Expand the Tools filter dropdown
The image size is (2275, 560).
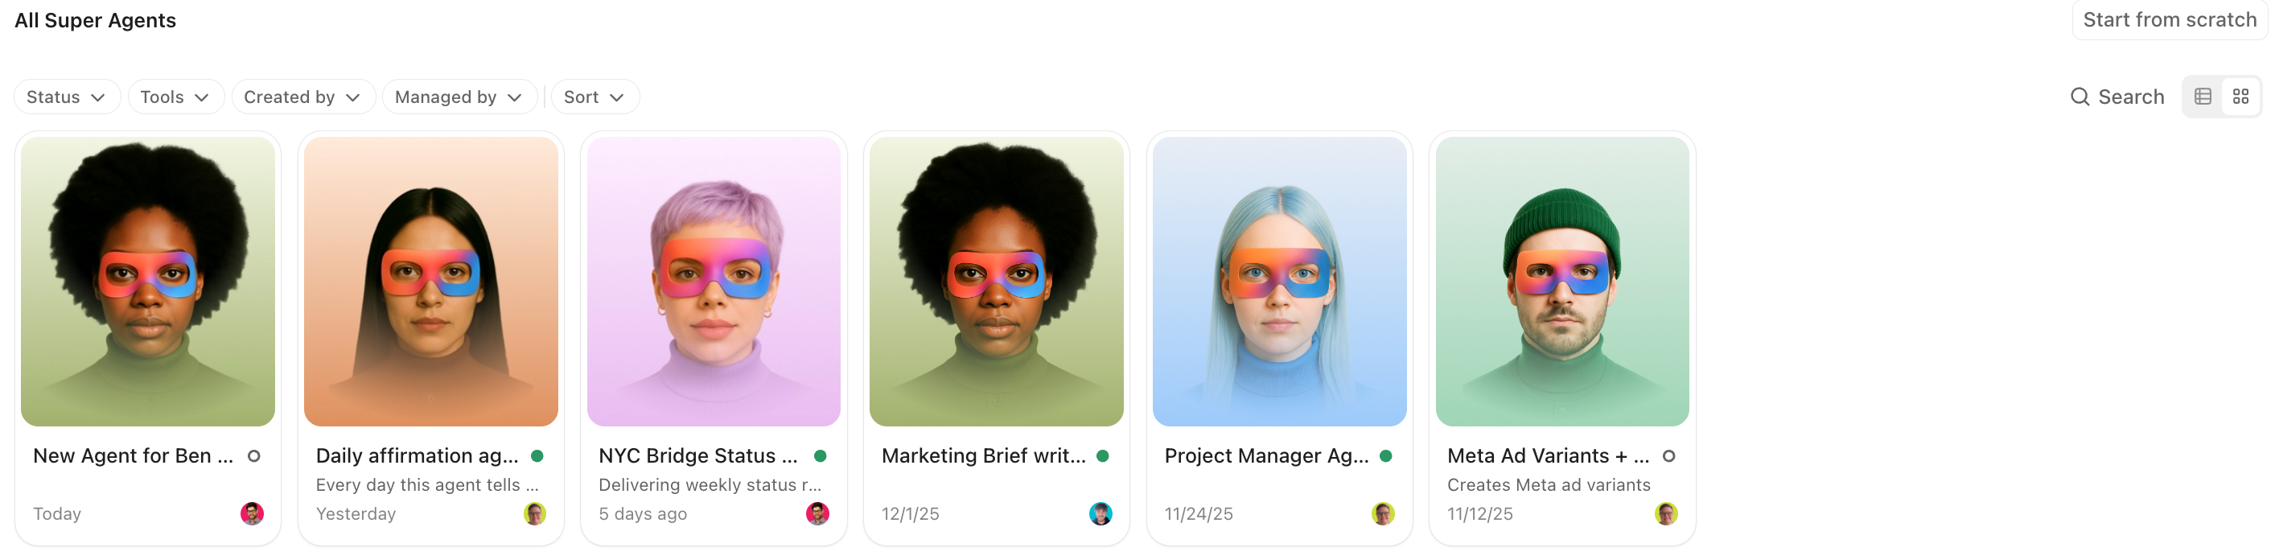(175, 97)
